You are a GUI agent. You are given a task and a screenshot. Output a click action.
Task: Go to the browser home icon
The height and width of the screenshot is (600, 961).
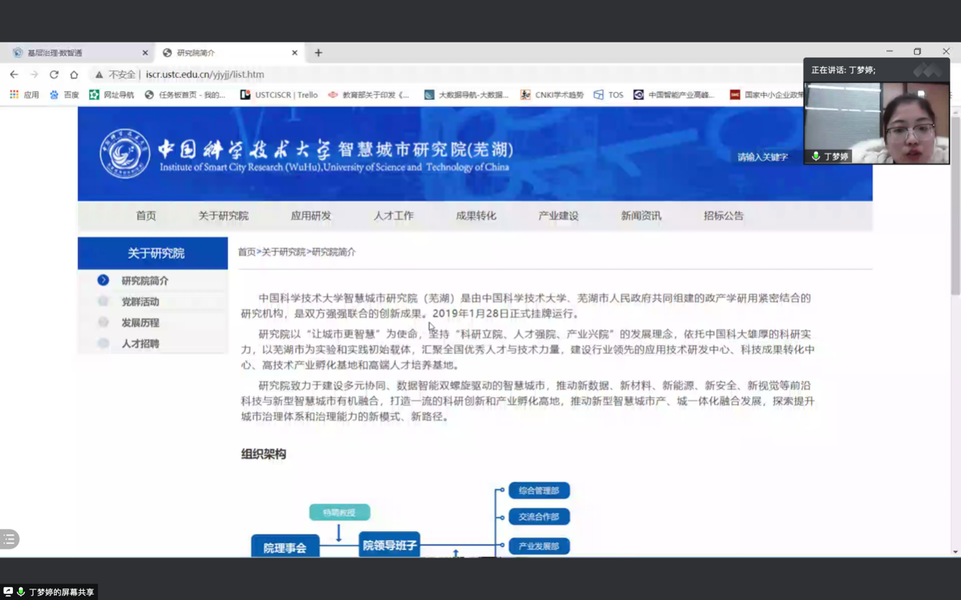pyautogui.click(x=73, y=75)
